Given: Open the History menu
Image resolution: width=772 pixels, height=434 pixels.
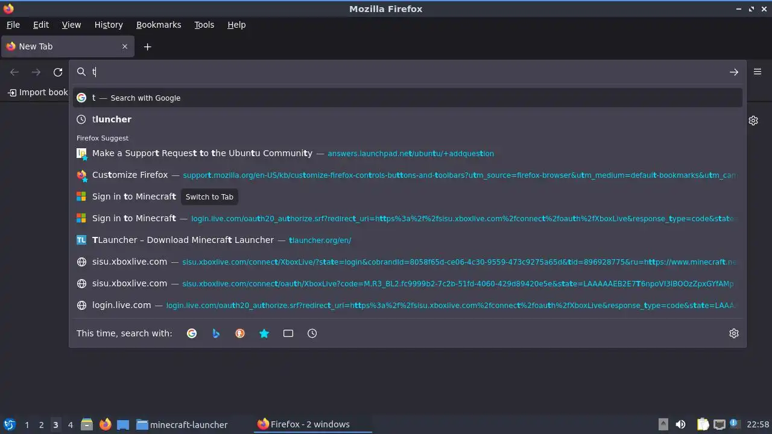Looking at the screenshot, I should [109, 25].
